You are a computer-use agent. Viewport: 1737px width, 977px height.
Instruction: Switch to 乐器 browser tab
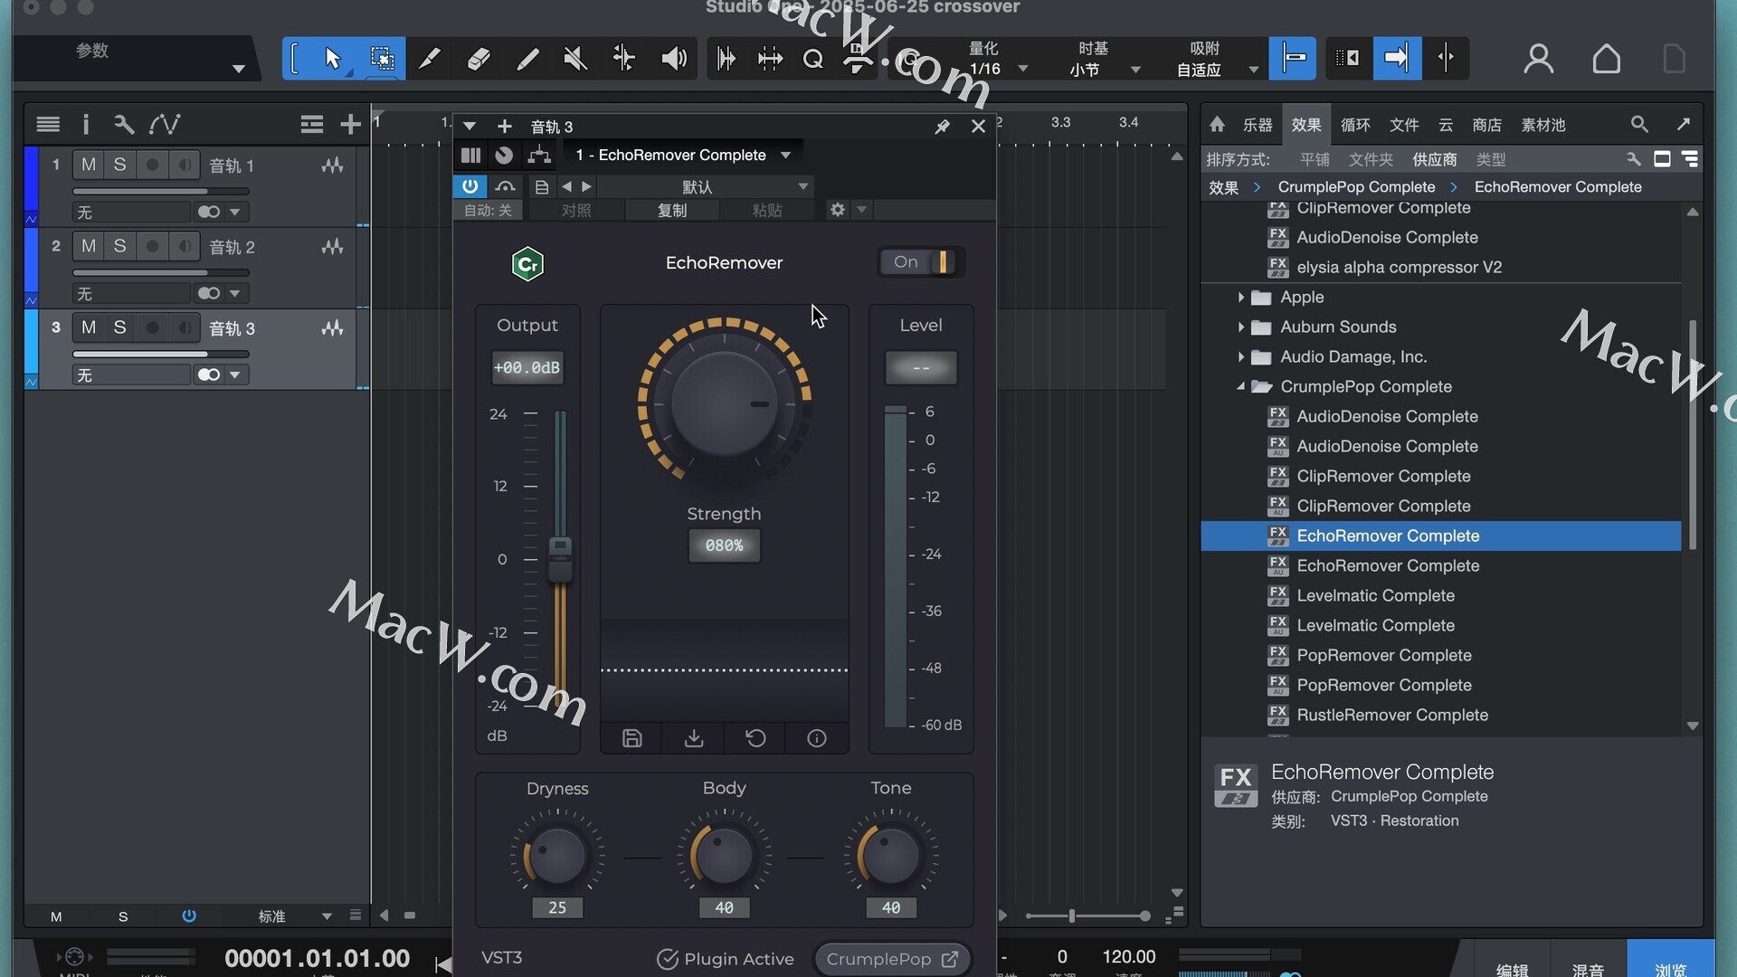coord(1257,125)
